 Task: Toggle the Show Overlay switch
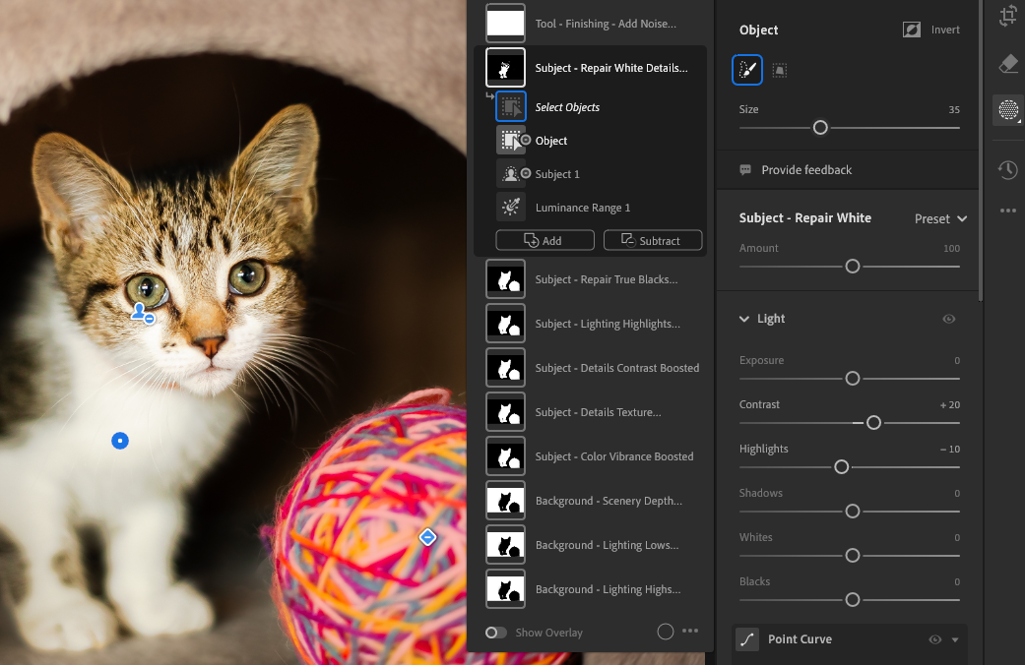(x=496, y=633)
